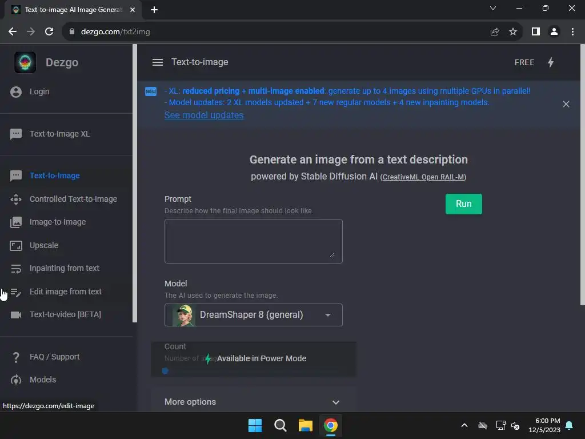Click the browser back arrow
This screenshot has height=439, width=585.
13,32
